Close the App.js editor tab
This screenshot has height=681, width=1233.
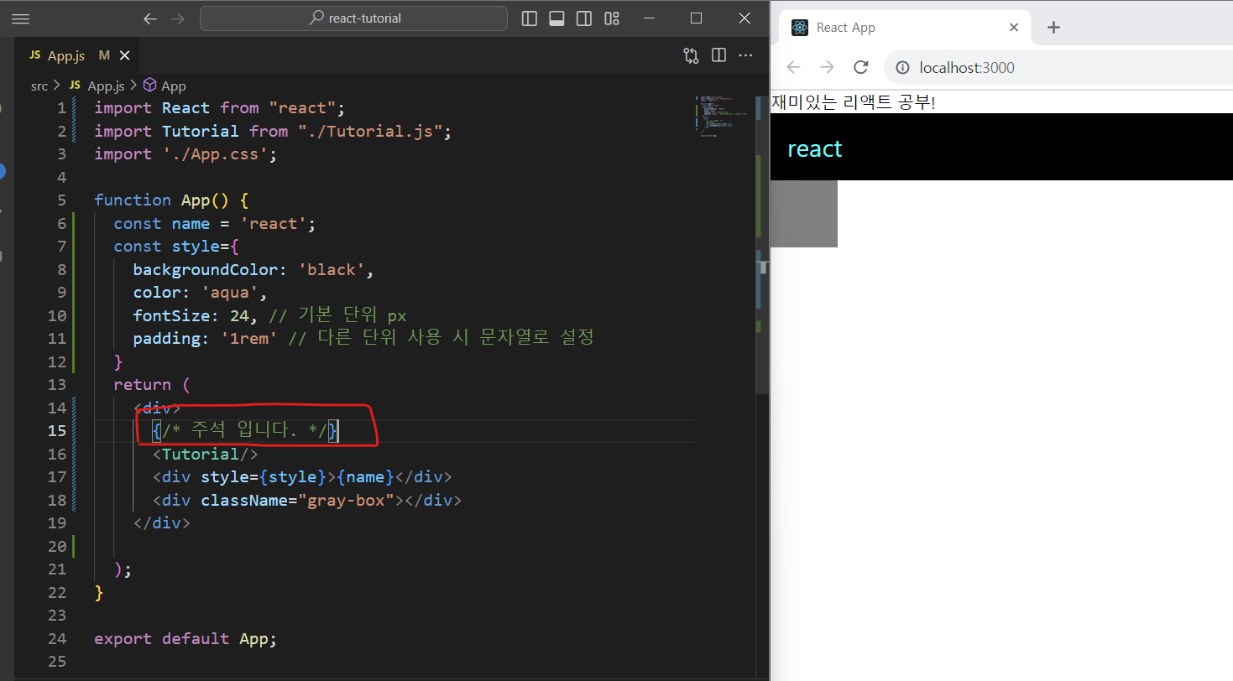pos(125,55)
